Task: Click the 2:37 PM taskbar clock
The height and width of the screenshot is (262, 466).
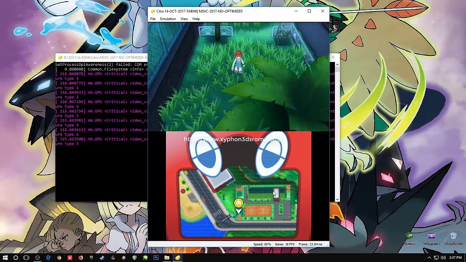Action: click(x=455, y=258)
